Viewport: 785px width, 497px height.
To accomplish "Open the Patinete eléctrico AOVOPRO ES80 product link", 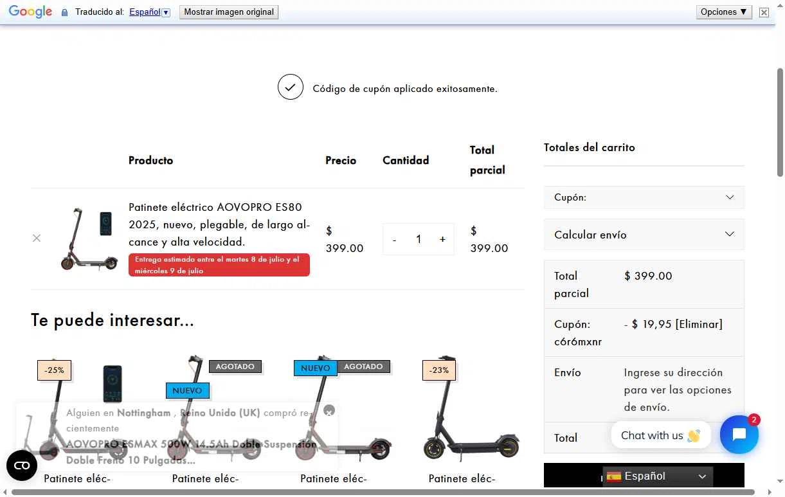I will point(219,224).
